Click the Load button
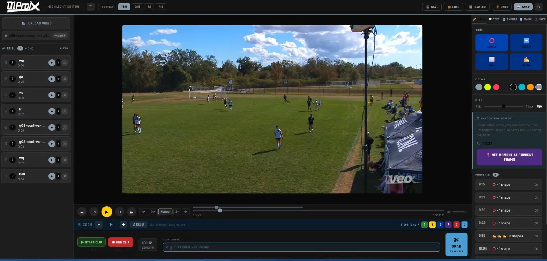Screen dimensions: 547x261 click(x=454, y=7)
